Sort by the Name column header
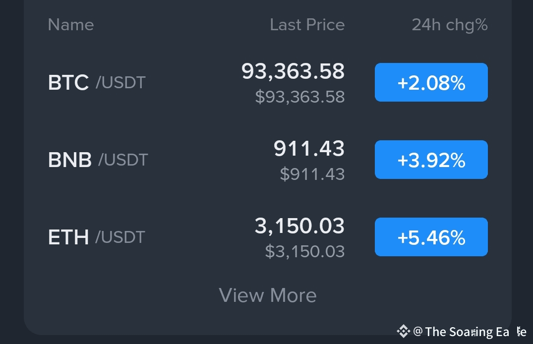Image resolution: width=533 pixels, height=344 pixels. point(70,25)
